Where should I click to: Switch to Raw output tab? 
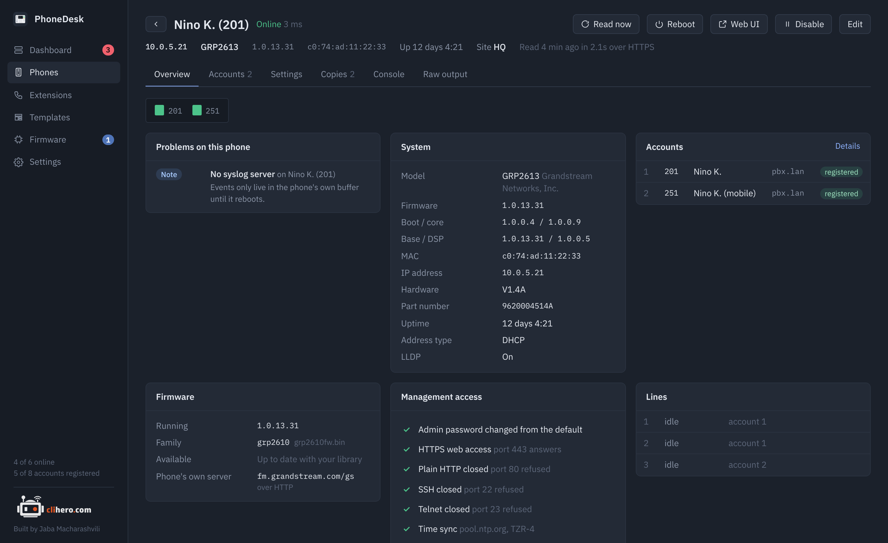click(445, 74)
